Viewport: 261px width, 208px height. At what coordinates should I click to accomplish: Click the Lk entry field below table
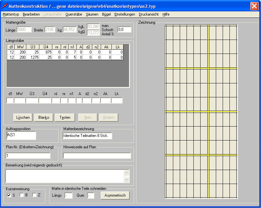[x=117, y=101]
